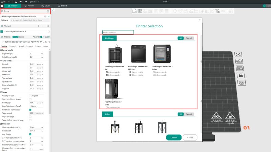Click the Flashforge Generic HS PLA filament swatch
Image resolution: width=271 pixels, height=152 pixels.
(x=2, y=31)
